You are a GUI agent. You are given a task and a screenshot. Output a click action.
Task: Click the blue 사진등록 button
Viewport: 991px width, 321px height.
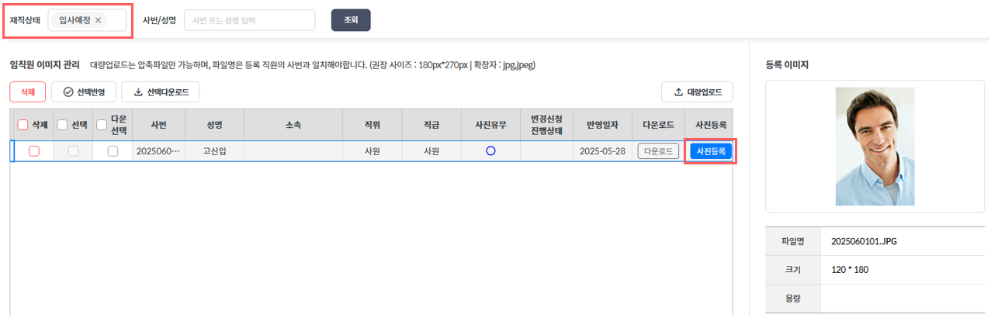tap(711, 151)
